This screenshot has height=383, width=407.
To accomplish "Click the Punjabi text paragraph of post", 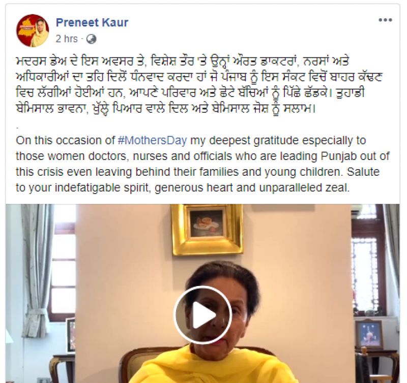I will click(198, 85).
